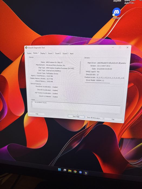Viewport: 142px width, 189px height.
Task: Click the DirectX 12 Ultimate 'Enabled' value
Action: pyautogui.click(x=55, y=97)
